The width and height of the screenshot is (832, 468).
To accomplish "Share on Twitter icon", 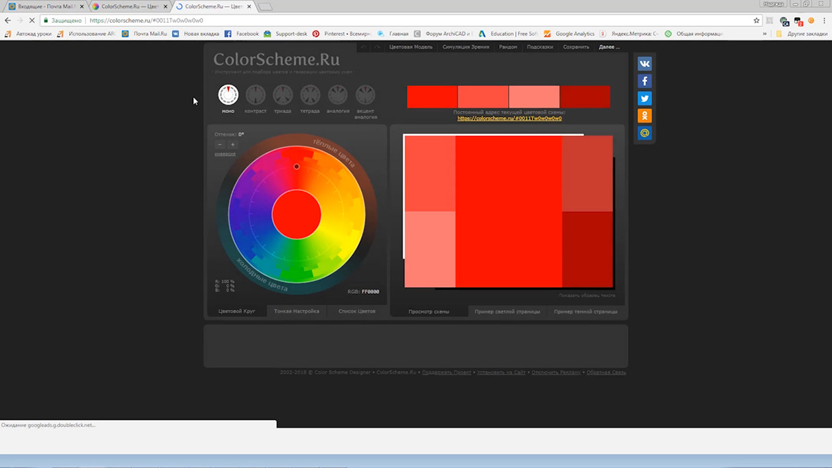I will point(645,98).
